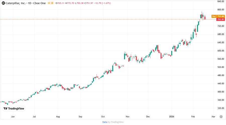Click the low value L750.38
Screen dimensions: 226x125
(x=79, y=3)
